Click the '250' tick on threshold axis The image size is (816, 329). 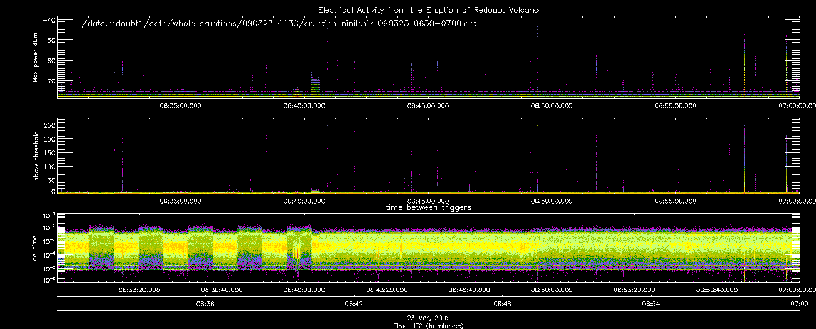coord(49,125)
